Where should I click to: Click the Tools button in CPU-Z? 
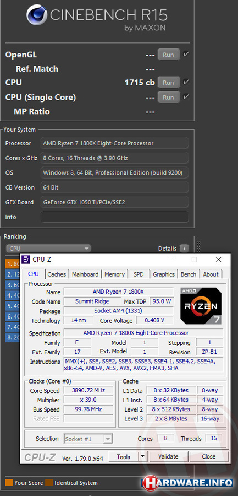(x=124, y=457)
